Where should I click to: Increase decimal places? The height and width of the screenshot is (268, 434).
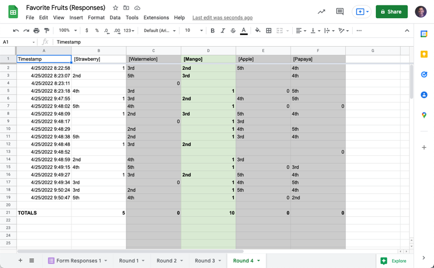[x=117, y=31]
